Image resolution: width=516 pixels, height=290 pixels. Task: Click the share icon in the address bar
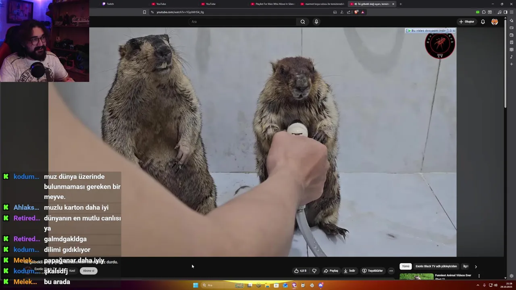pyautogui.click(x=349, y=12)
